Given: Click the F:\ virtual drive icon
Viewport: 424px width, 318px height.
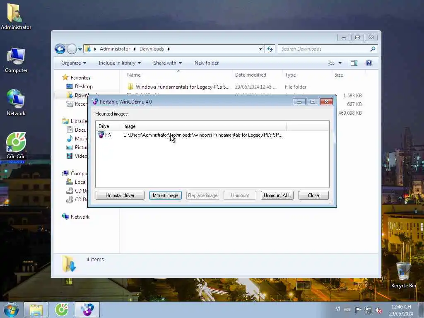Looking at the screenshot, I should pos(101,135).
